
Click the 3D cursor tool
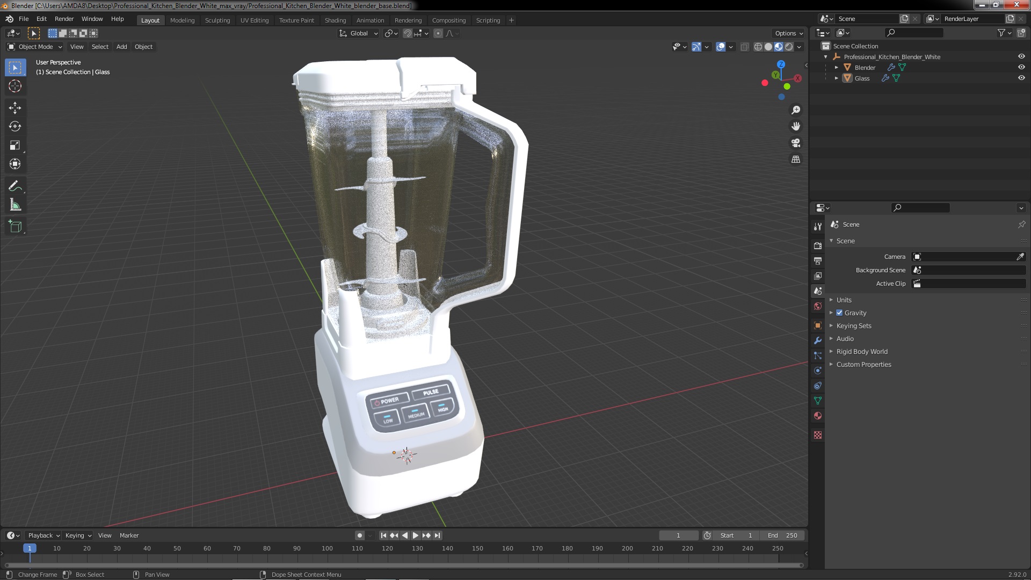15,86
